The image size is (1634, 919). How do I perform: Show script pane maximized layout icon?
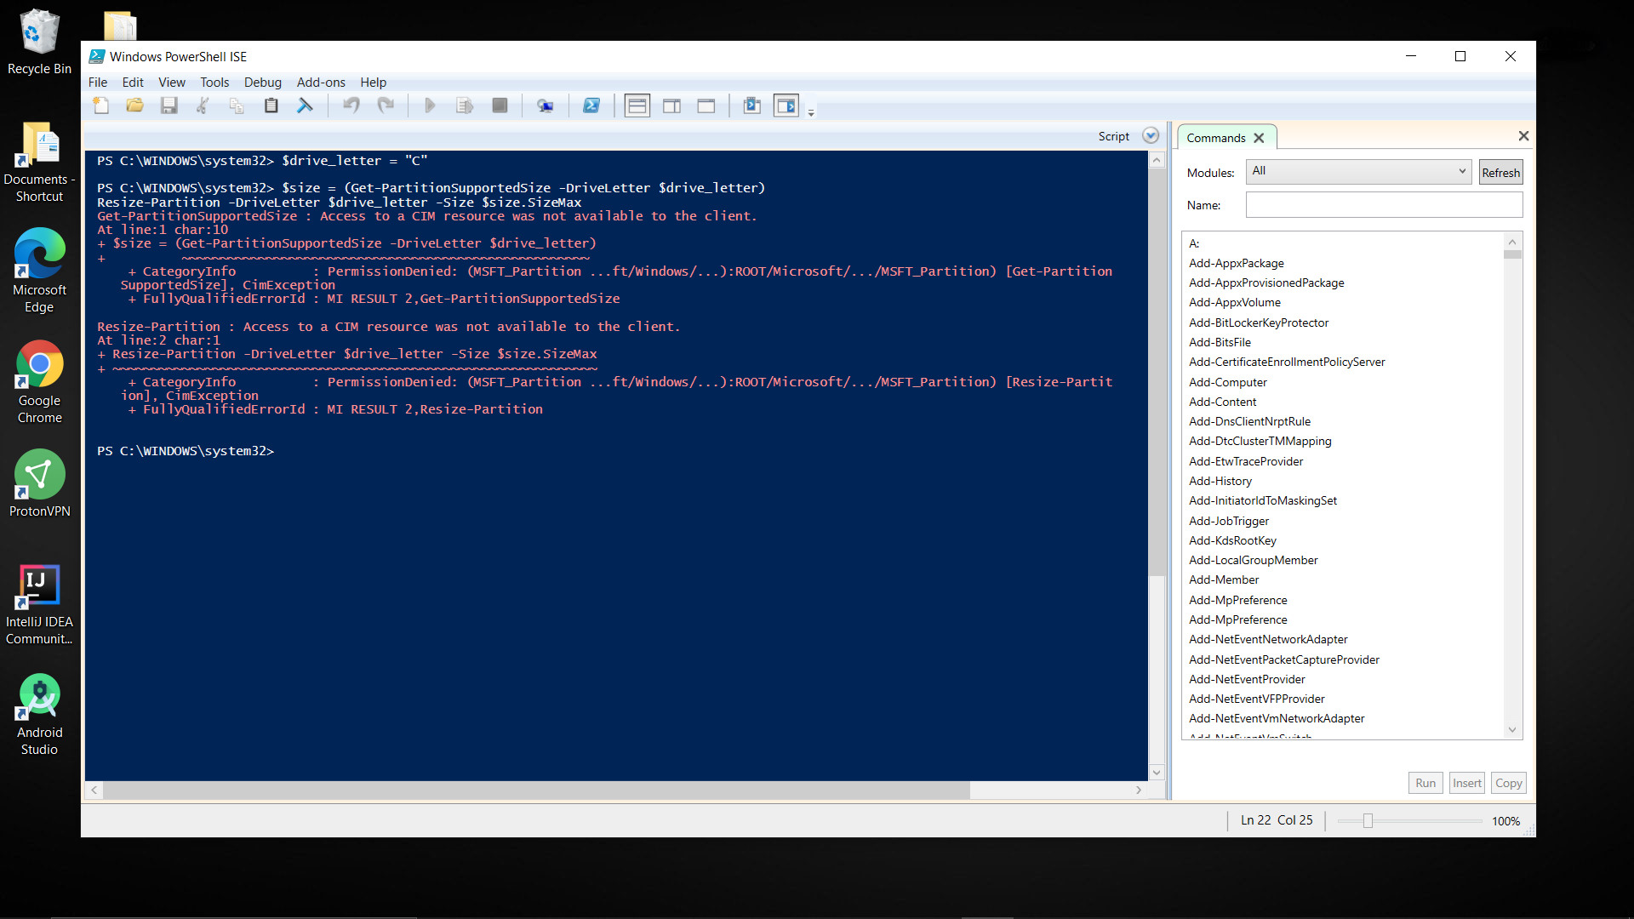tap(706, 106)
